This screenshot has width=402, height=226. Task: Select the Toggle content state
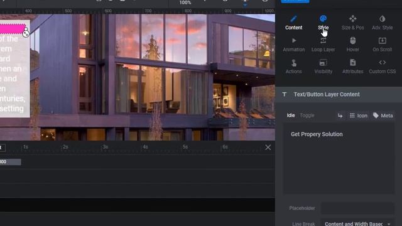[x=307, y=116]
